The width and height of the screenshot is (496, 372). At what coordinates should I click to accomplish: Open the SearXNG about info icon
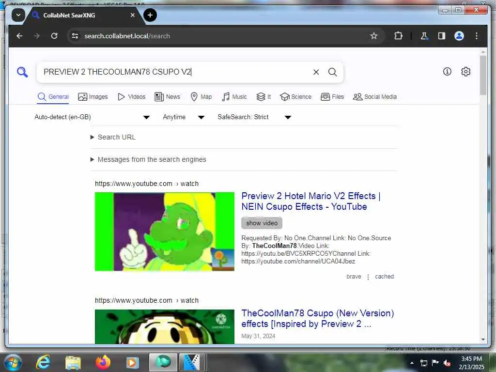tap(447, 72)
